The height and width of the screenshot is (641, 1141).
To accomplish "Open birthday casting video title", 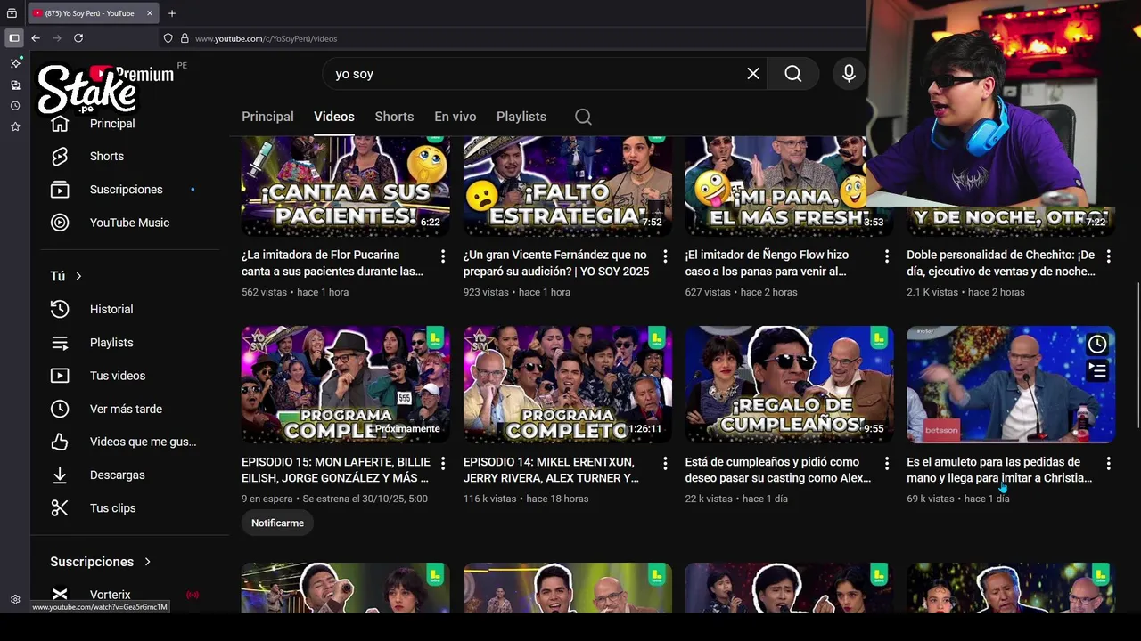I will point(778,470).
